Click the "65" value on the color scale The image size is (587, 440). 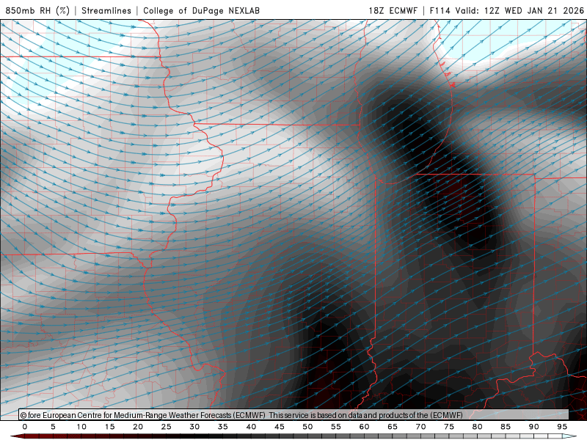[393, 427]
